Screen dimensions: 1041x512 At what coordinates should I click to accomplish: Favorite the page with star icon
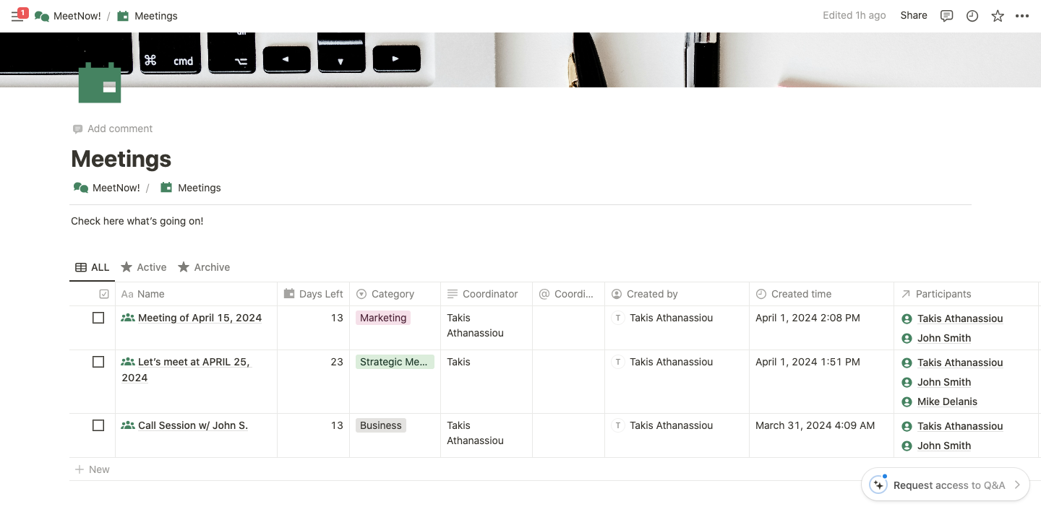click(x=998, y=16)
